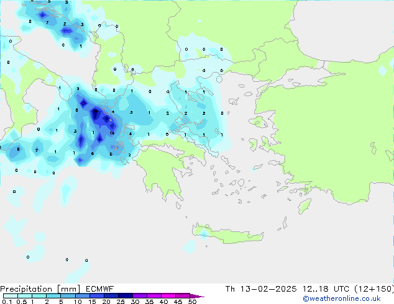Choose the 40–45 mm magenta legend swatch
Image resolution: width=394 pixels, height=304 pixels.
168,296
